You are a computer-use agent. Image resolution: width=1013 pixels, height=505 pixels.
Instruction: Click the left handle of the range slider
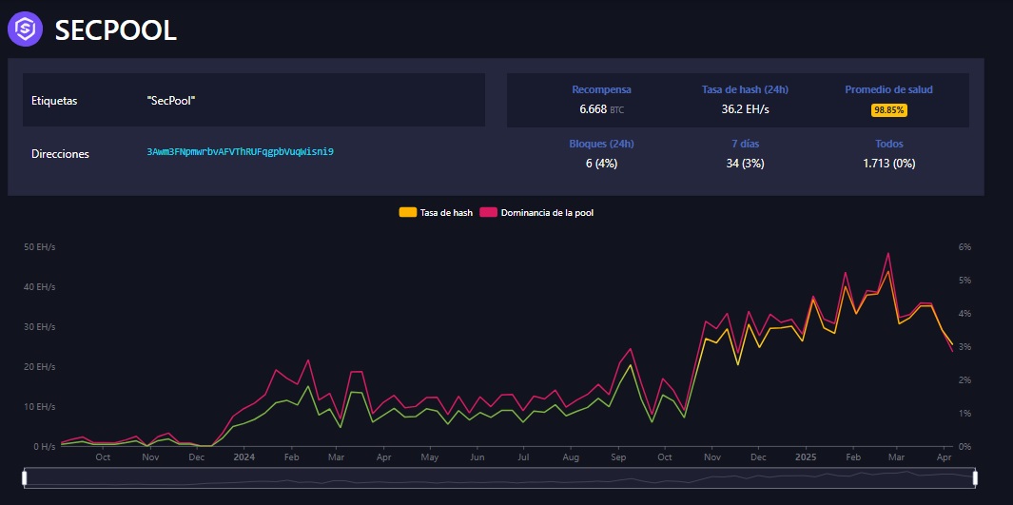[x=25, y=476]
